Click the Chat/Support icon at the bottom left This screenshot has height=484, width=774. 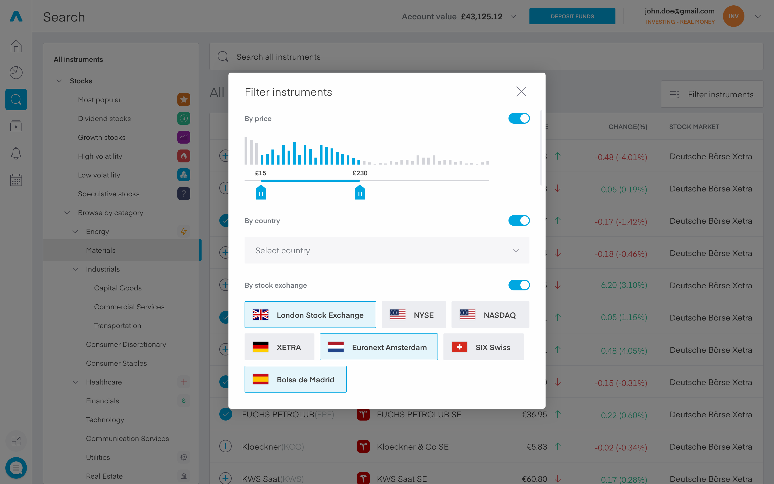point(16,467)
